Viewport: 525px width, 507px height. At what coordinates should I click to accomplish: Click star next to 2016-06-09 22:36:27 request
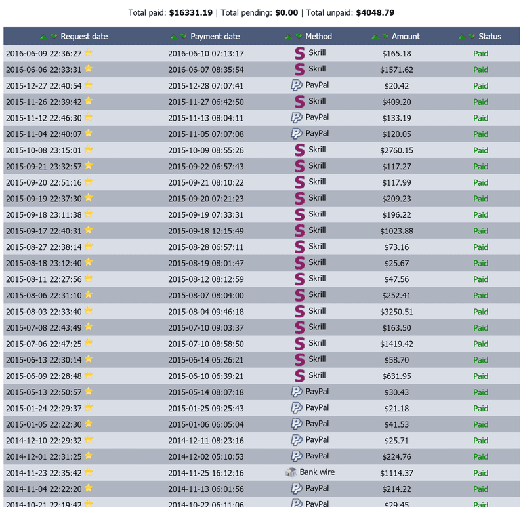pos(89,52)
